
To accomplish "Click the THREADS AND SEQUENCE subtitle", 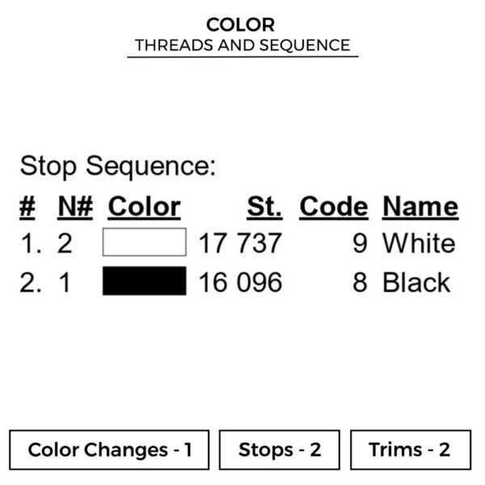I will (x=242, y=45).
